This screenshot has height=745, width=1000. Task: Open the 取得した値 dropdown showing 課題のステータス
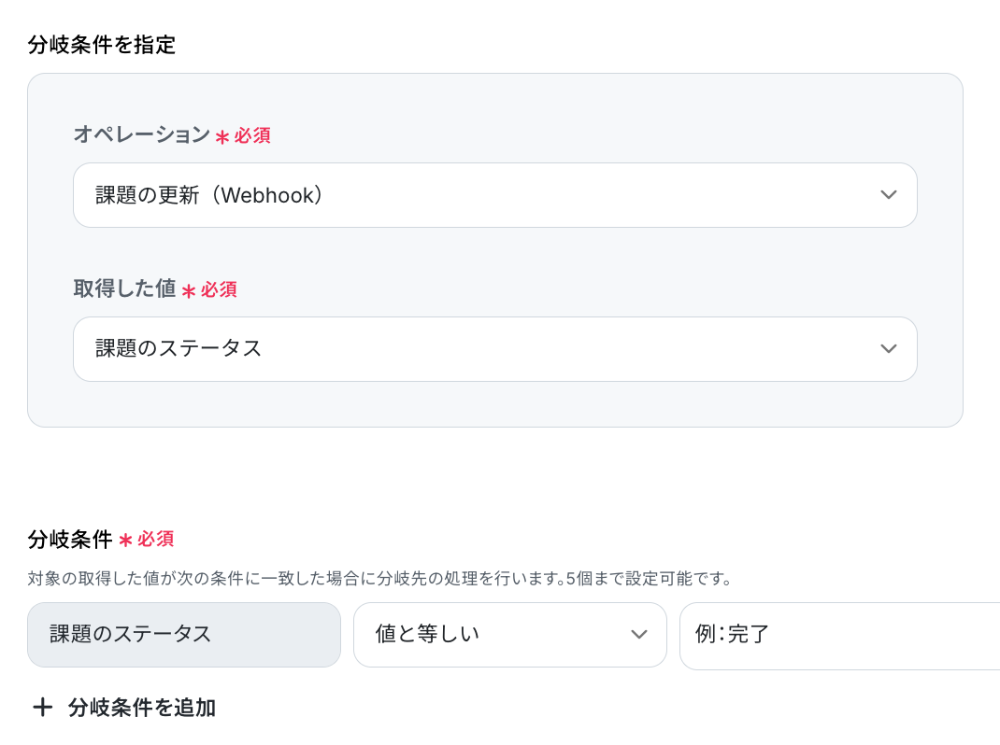click(x=495, y=349)
